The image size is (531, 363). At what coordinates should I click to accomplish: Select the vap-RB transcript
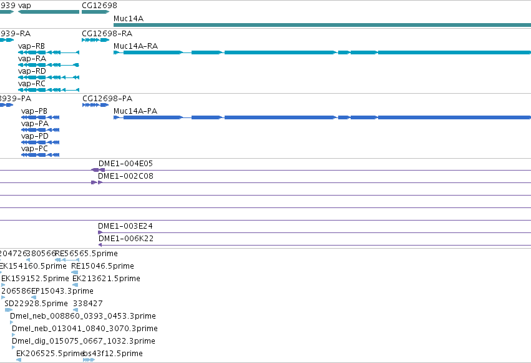point(49,52)
